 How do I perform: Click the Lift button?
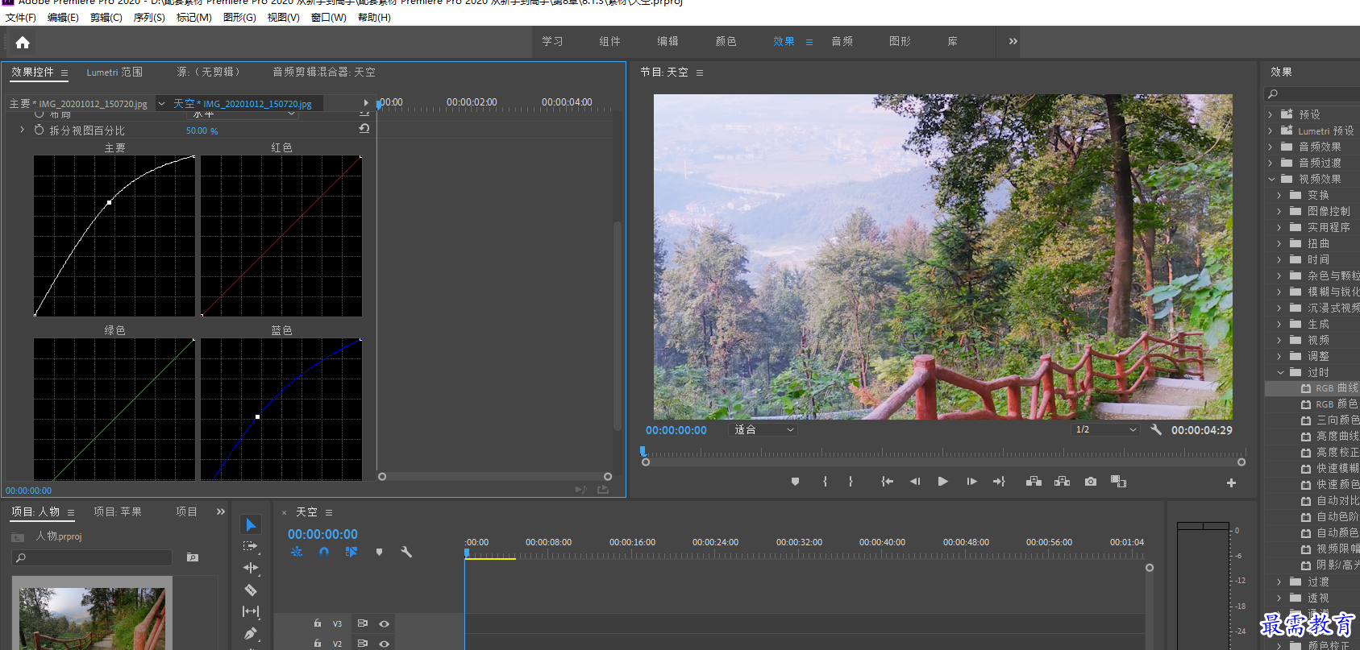[1034, 482]
